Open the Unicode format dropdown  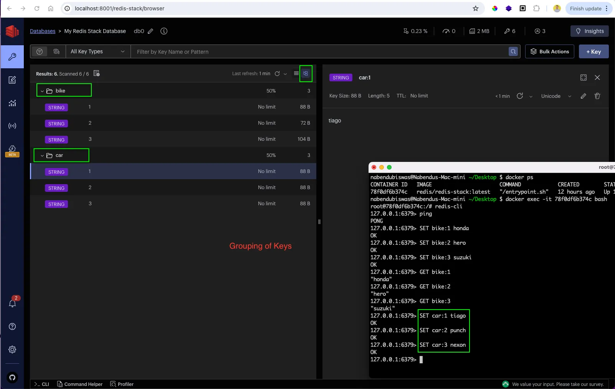tap(556, 96)
